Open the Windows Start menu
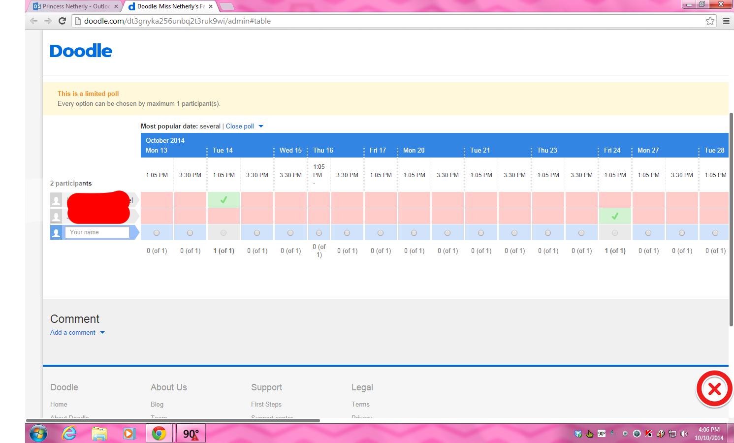 (38, 434)
